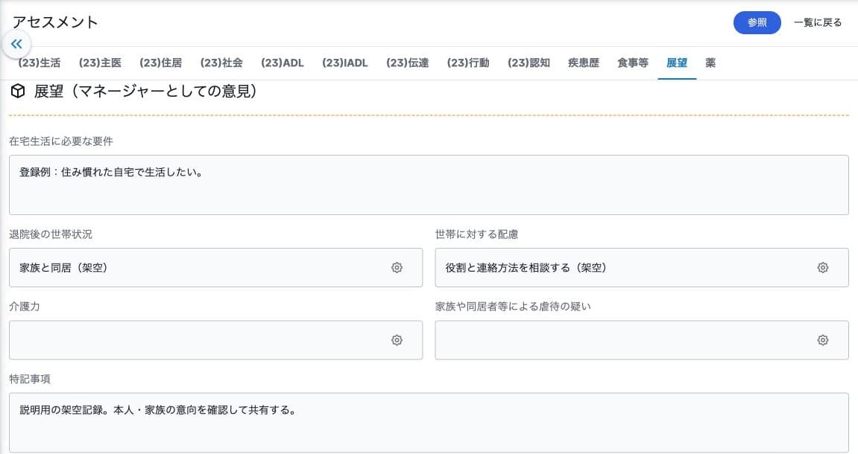Open the empty 介護力 selection field

[215, 340]
